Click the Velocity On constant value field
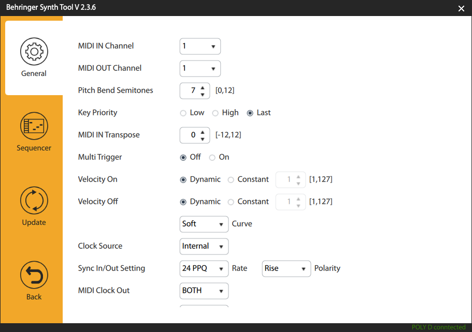This screenshot has height=332, width=472. coord(291,179)
